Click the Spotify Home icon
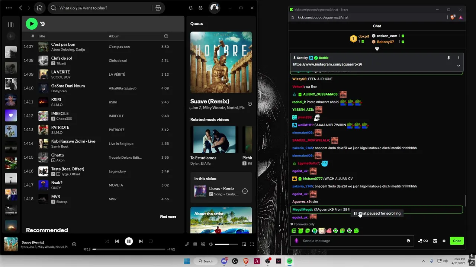476x267 pixels. [40, 8]
